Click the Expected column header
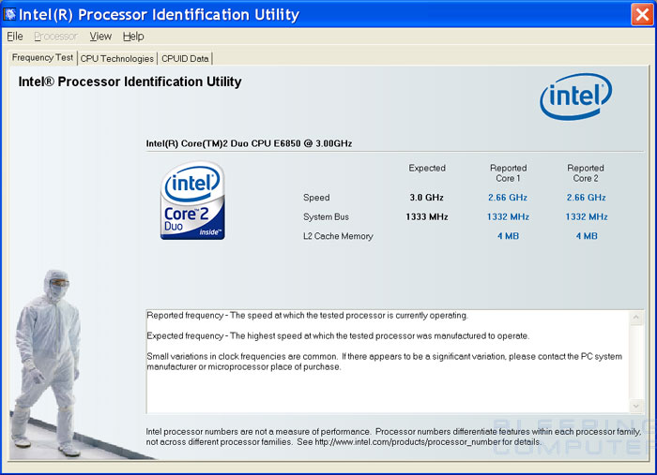 click(427, 168)
